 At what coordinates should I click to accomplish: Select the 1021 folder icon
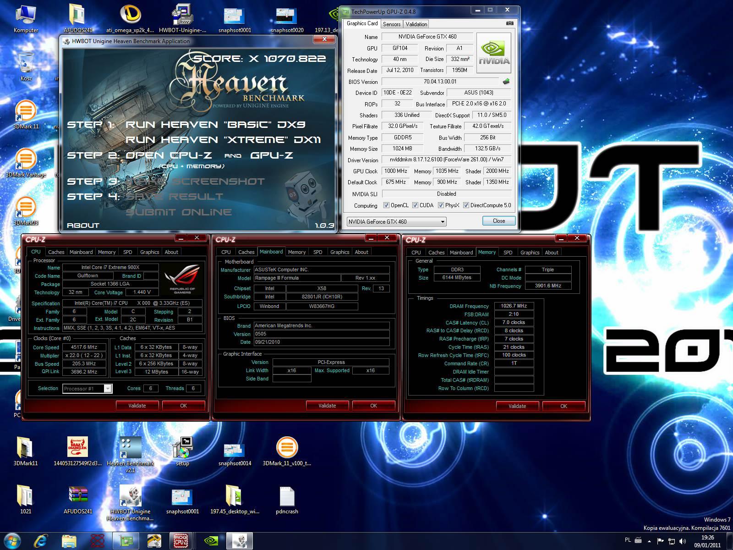[x=26, y=500]
